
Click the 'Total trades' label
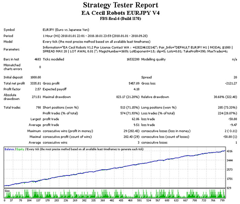[12, 107]
